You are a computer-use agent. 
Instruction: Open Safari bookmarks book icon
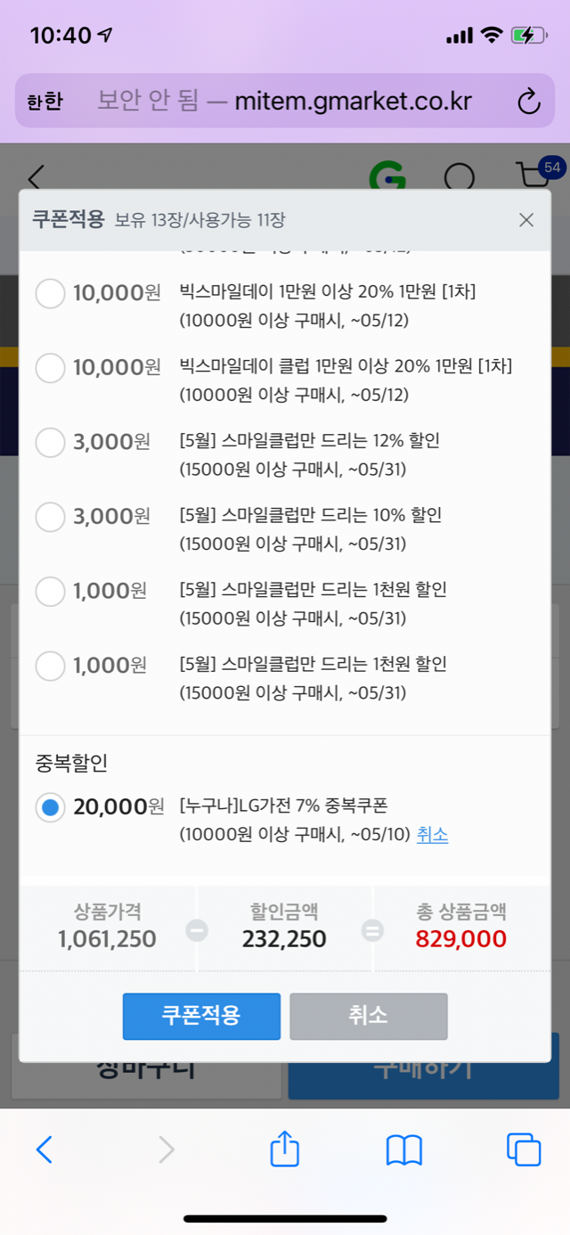(403, 1149)
